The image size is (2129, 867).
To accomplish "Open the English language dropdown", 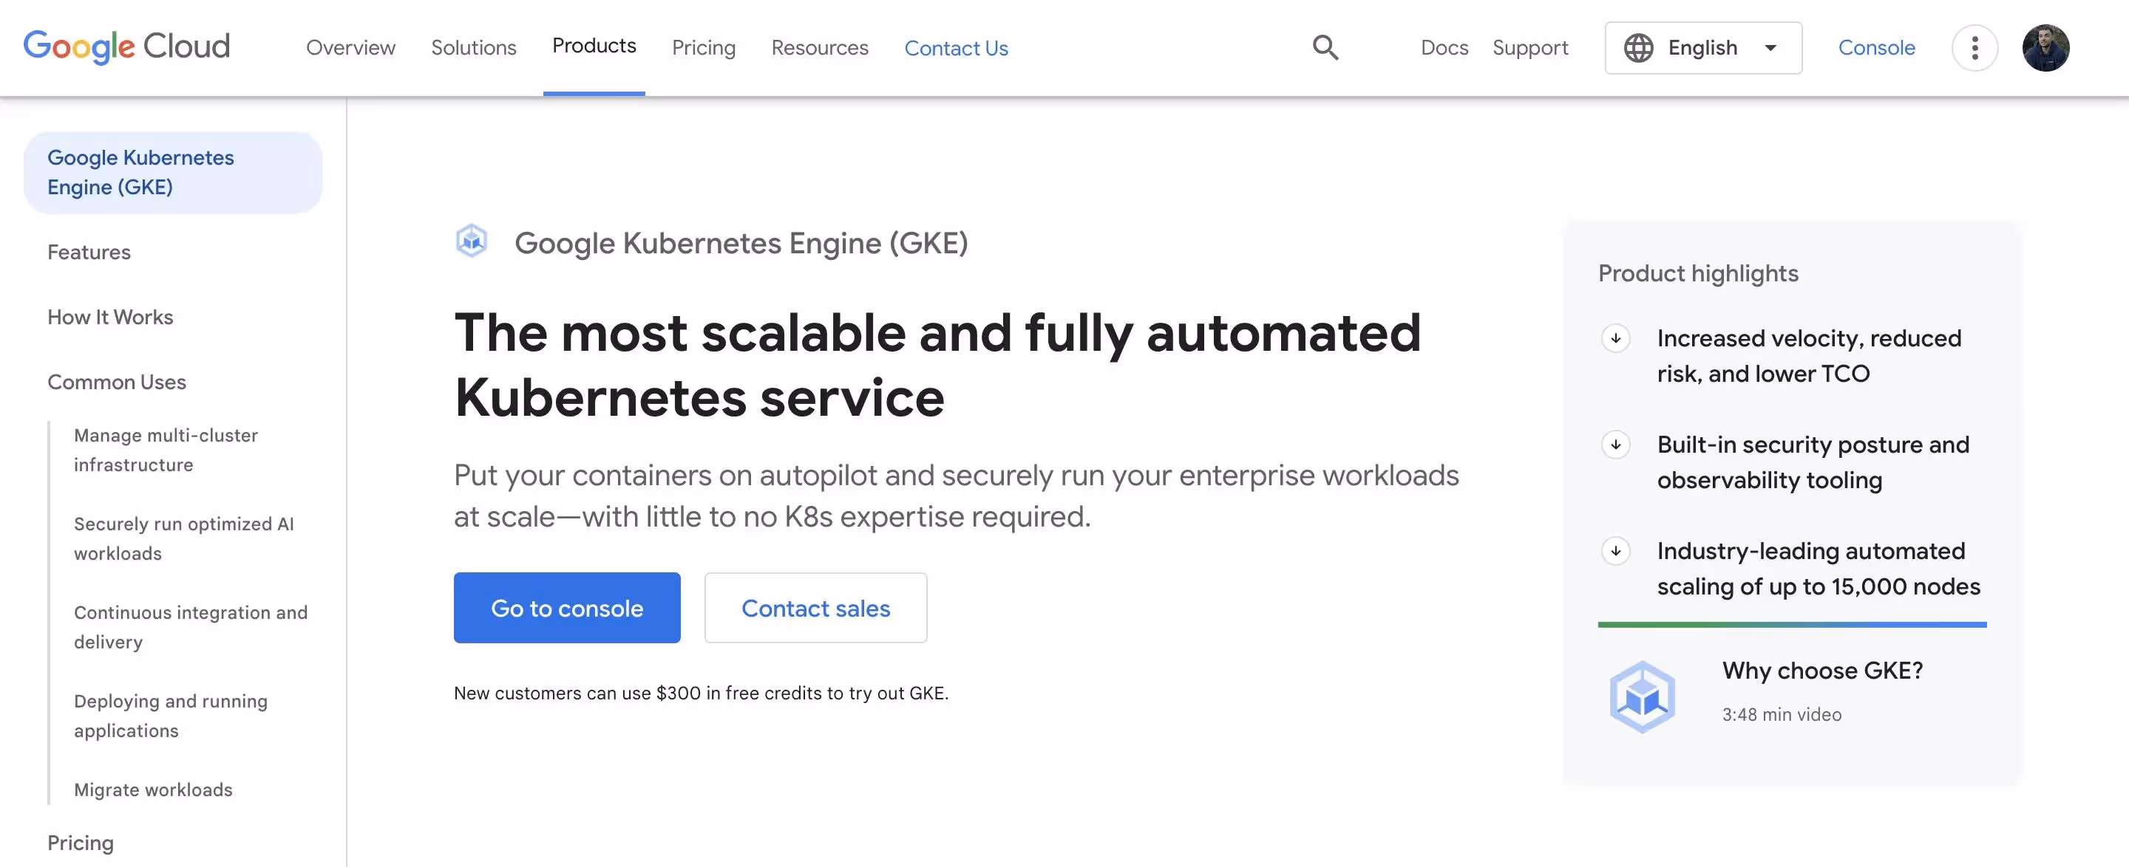I will (1702, 47).
